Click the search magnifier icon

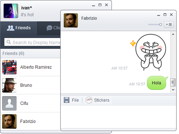(x=9, y=42)
